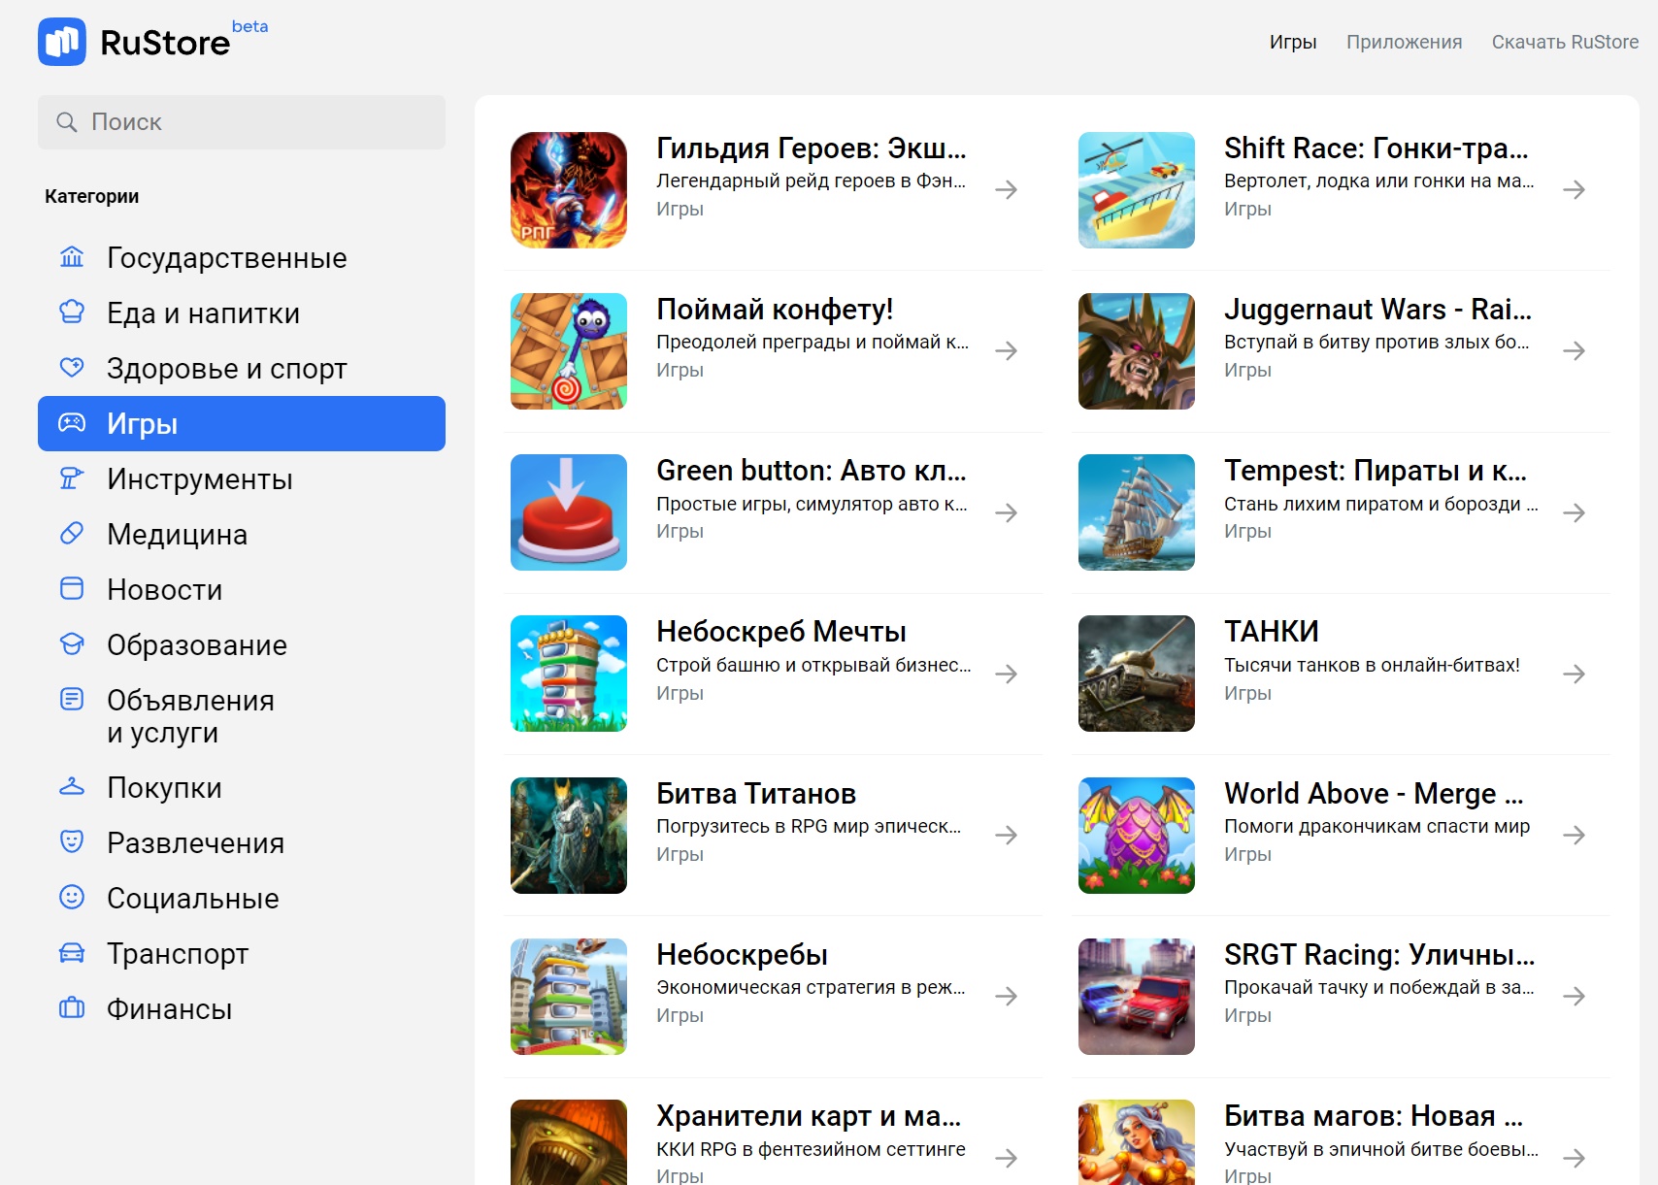Open Небоскреб Мечты title link
This screenshot has height=1185, width=1658.
[781, 632]
